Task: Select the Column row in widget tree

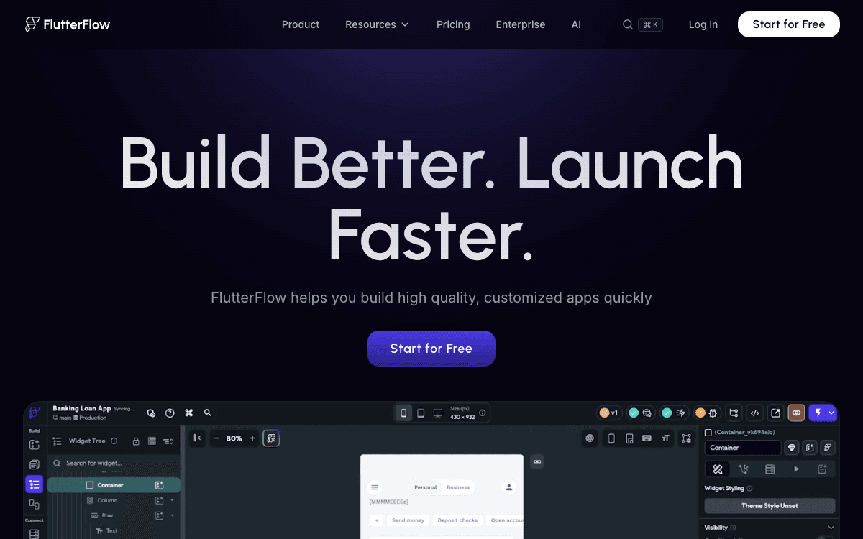Action: [x=114, y=500]
